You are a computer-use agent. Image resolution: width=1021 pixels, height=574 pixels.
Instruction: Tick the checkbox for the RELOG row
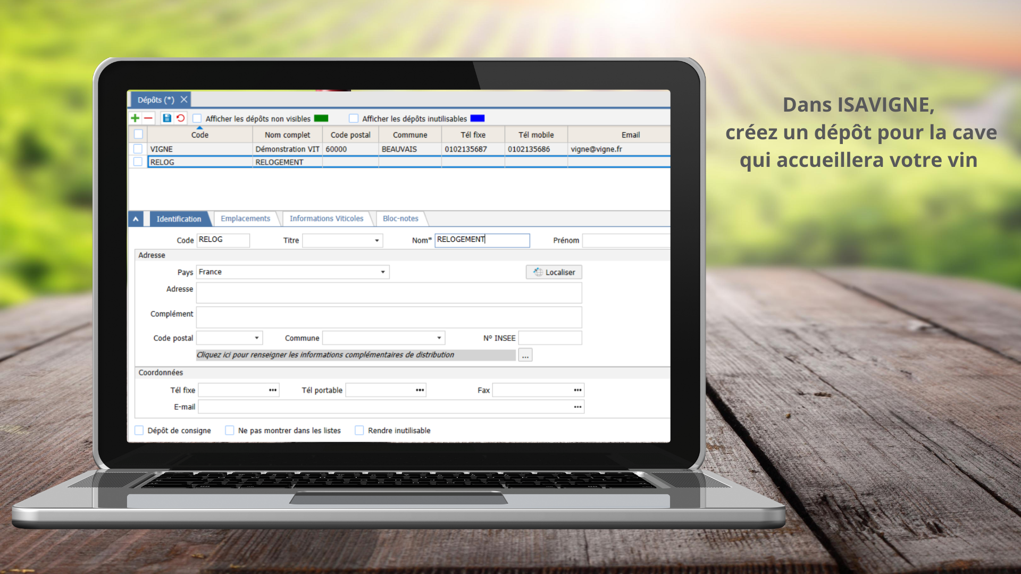[138, 162]
